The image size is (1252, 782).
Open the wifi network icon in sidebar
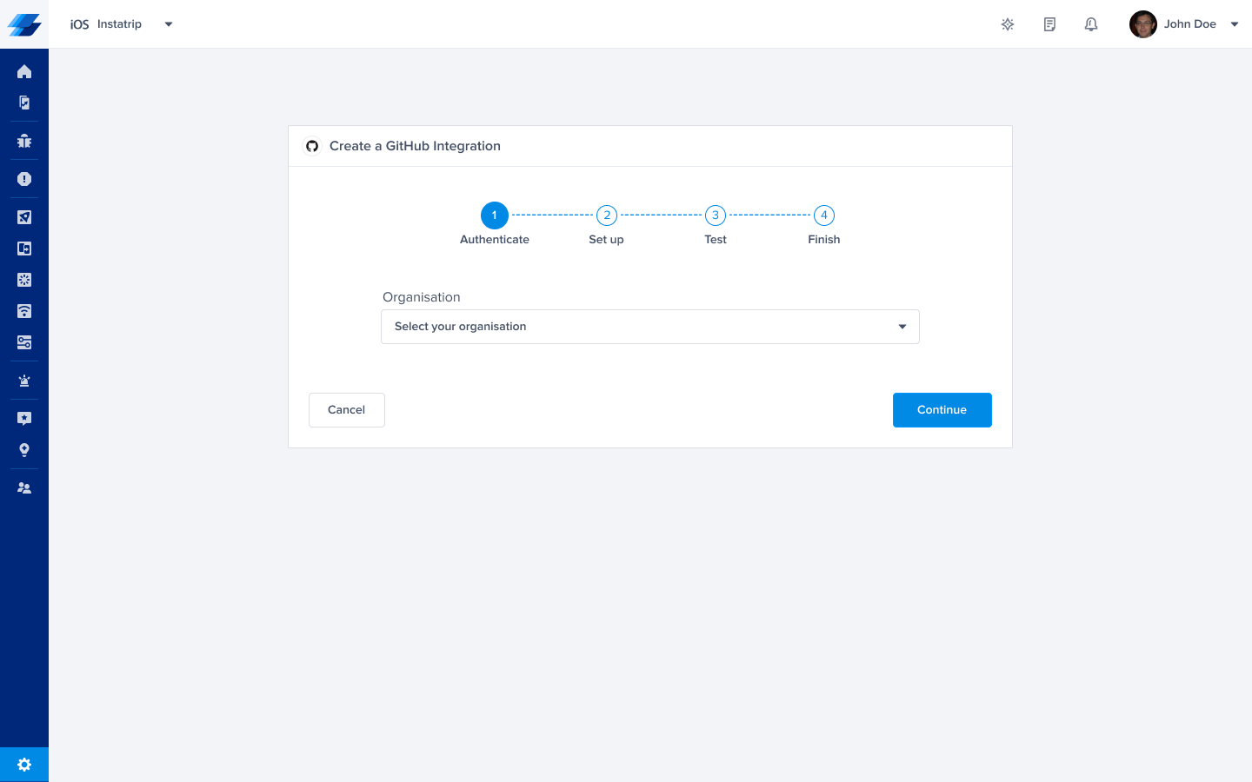(x=24, y=311)
